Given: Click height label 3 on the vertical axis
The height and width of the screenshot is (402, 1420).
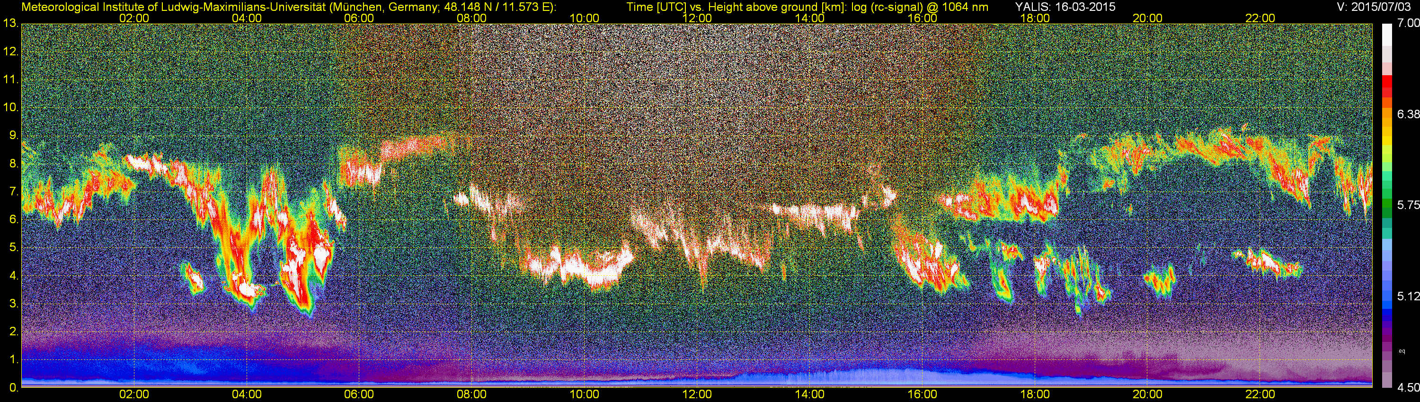Looking at the screenshot, I should tap(13, 304).
